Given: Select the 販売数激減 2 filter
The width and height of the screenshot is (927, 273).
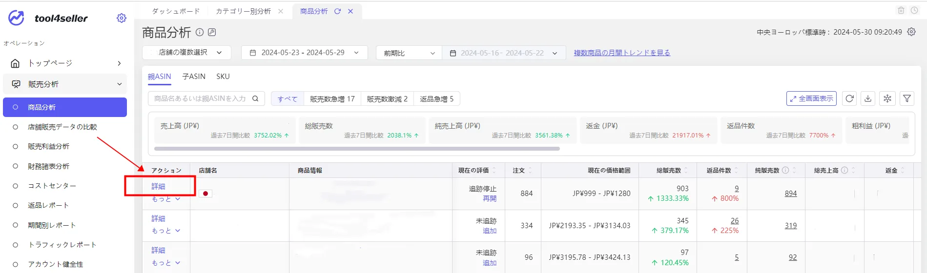Looking at the screenshot, I should [387, 98].
